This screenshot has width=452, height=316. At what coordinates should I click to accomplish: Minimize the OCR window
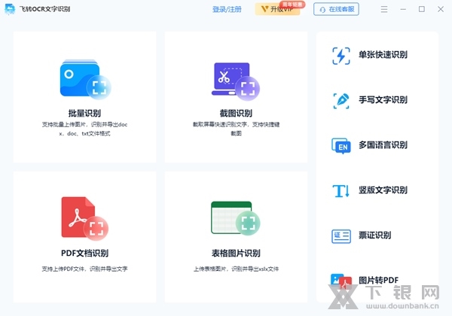click(403, 9)
